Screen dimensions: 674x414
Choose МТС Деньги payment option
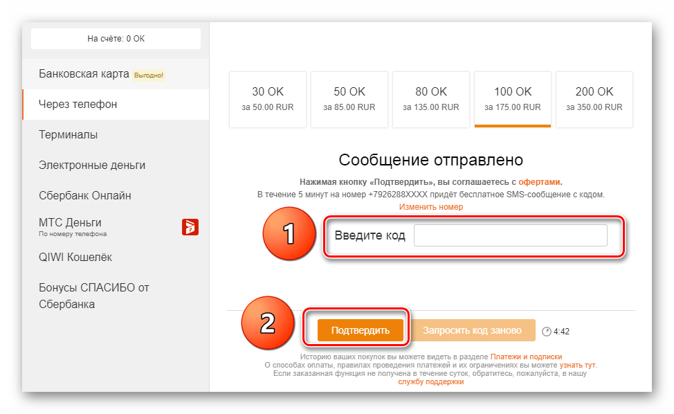(116, 226)
